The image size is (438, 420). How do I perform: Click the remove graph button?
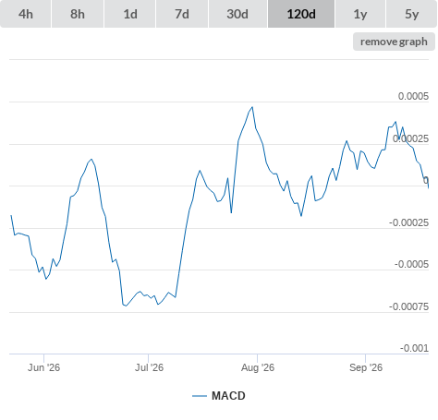tap(394, 42)
